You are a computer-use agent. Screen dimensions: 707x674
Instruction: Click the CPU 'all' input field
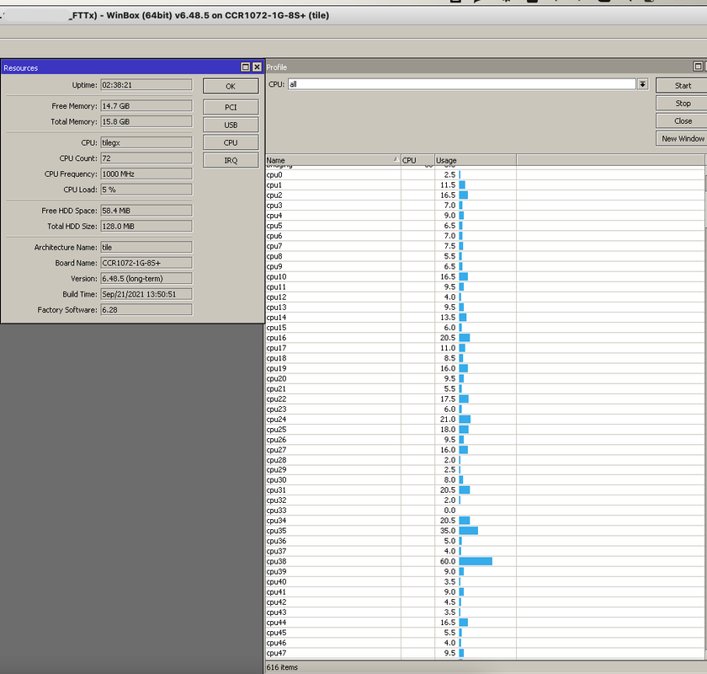pos(462,84)
